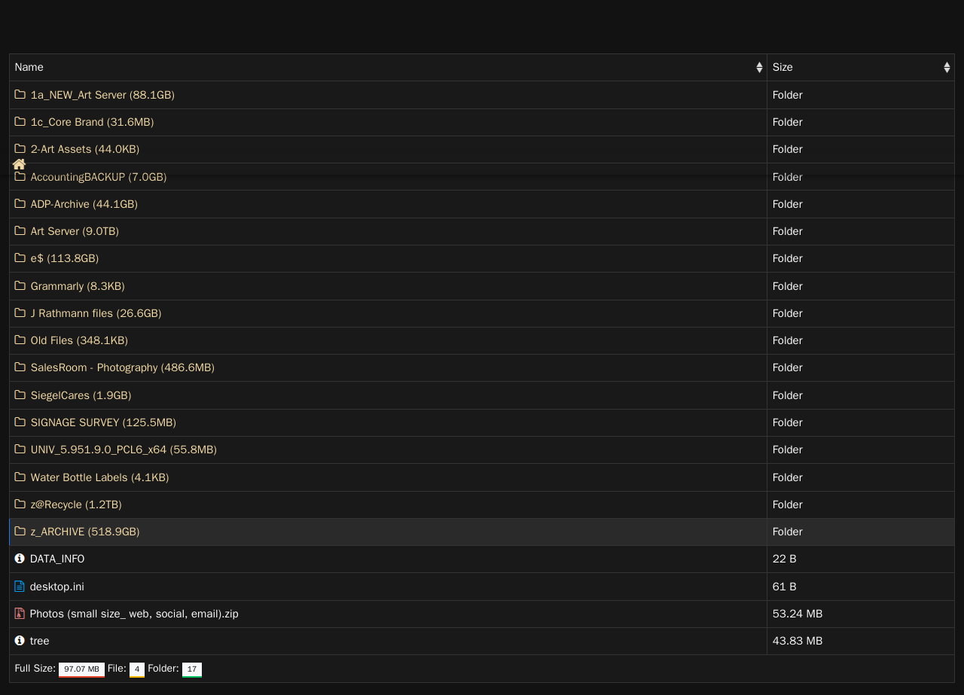Screen dimensions: 964x695
Task: Click the info icon beside DATA_INFO
Action: tap(20, 559)
